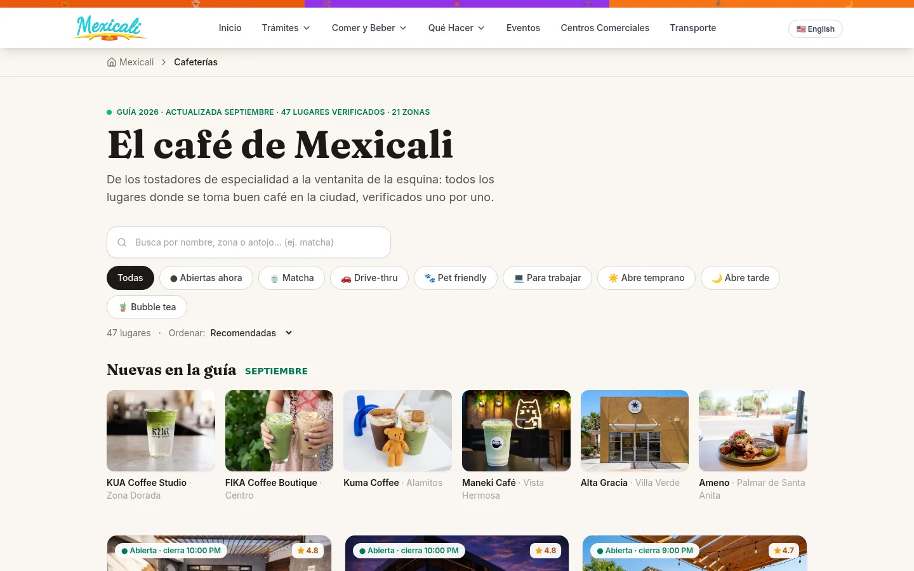Open Ameno thumbnail
914x571 pixels.
click(753, 431)
